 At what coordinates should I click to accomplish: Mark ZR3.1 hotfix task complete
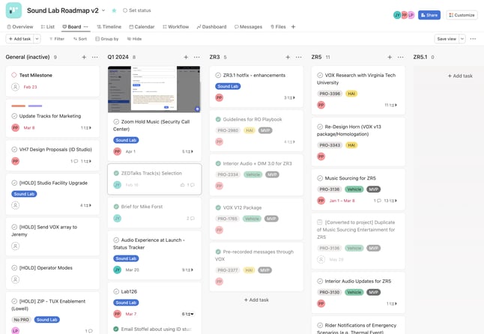[218, 75]
